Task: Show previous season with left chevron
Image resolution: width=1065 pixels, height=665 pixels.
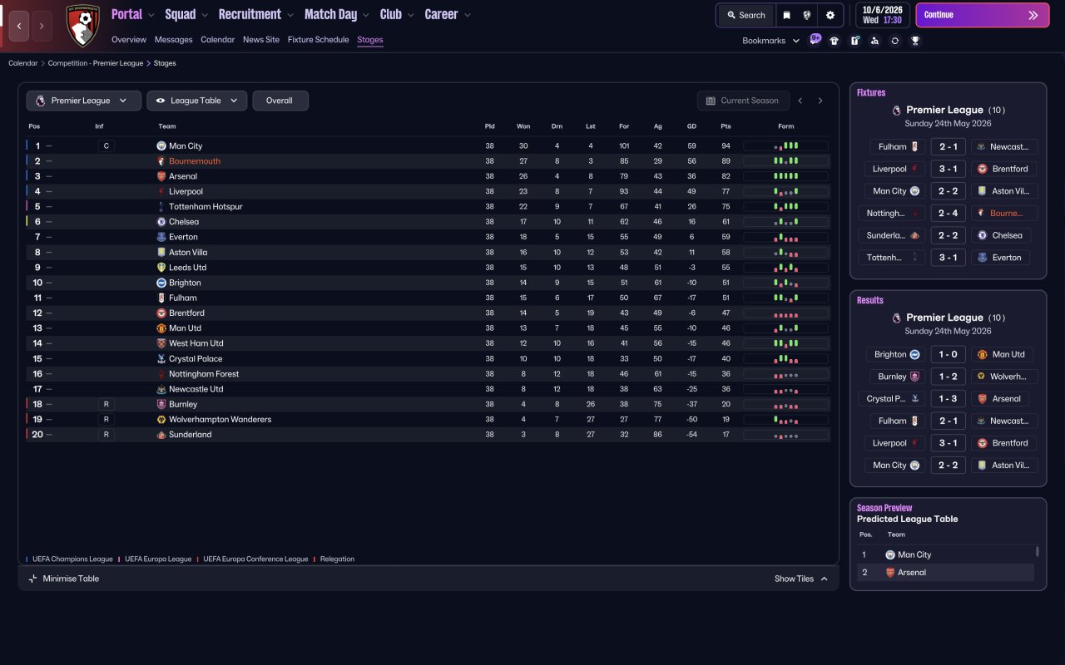Action: coord(800,101)
